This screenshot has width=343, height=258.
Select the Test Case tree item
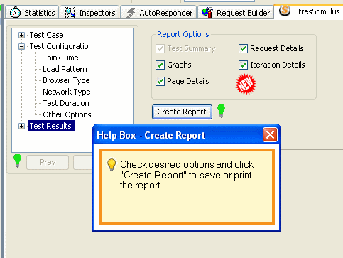tap(46, 35)
